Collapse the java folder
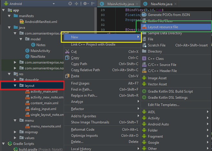Screen dimensions: 212x151 pos(9,28)
